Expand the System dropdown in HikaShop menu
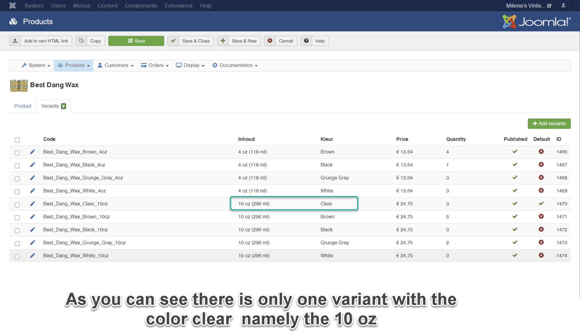 point(36,65)
